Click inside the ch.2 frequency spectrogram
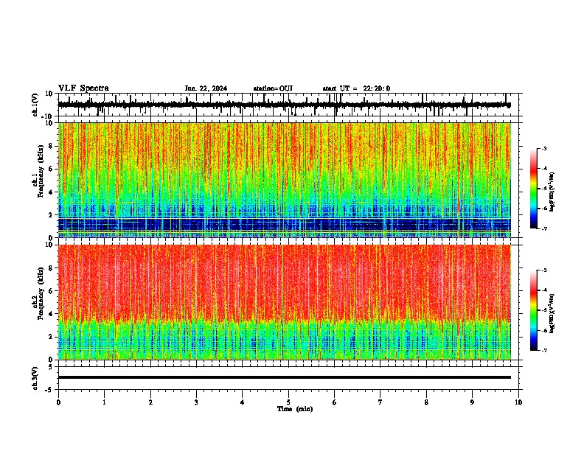The image size is (584, 451). (x=284, y=302)
